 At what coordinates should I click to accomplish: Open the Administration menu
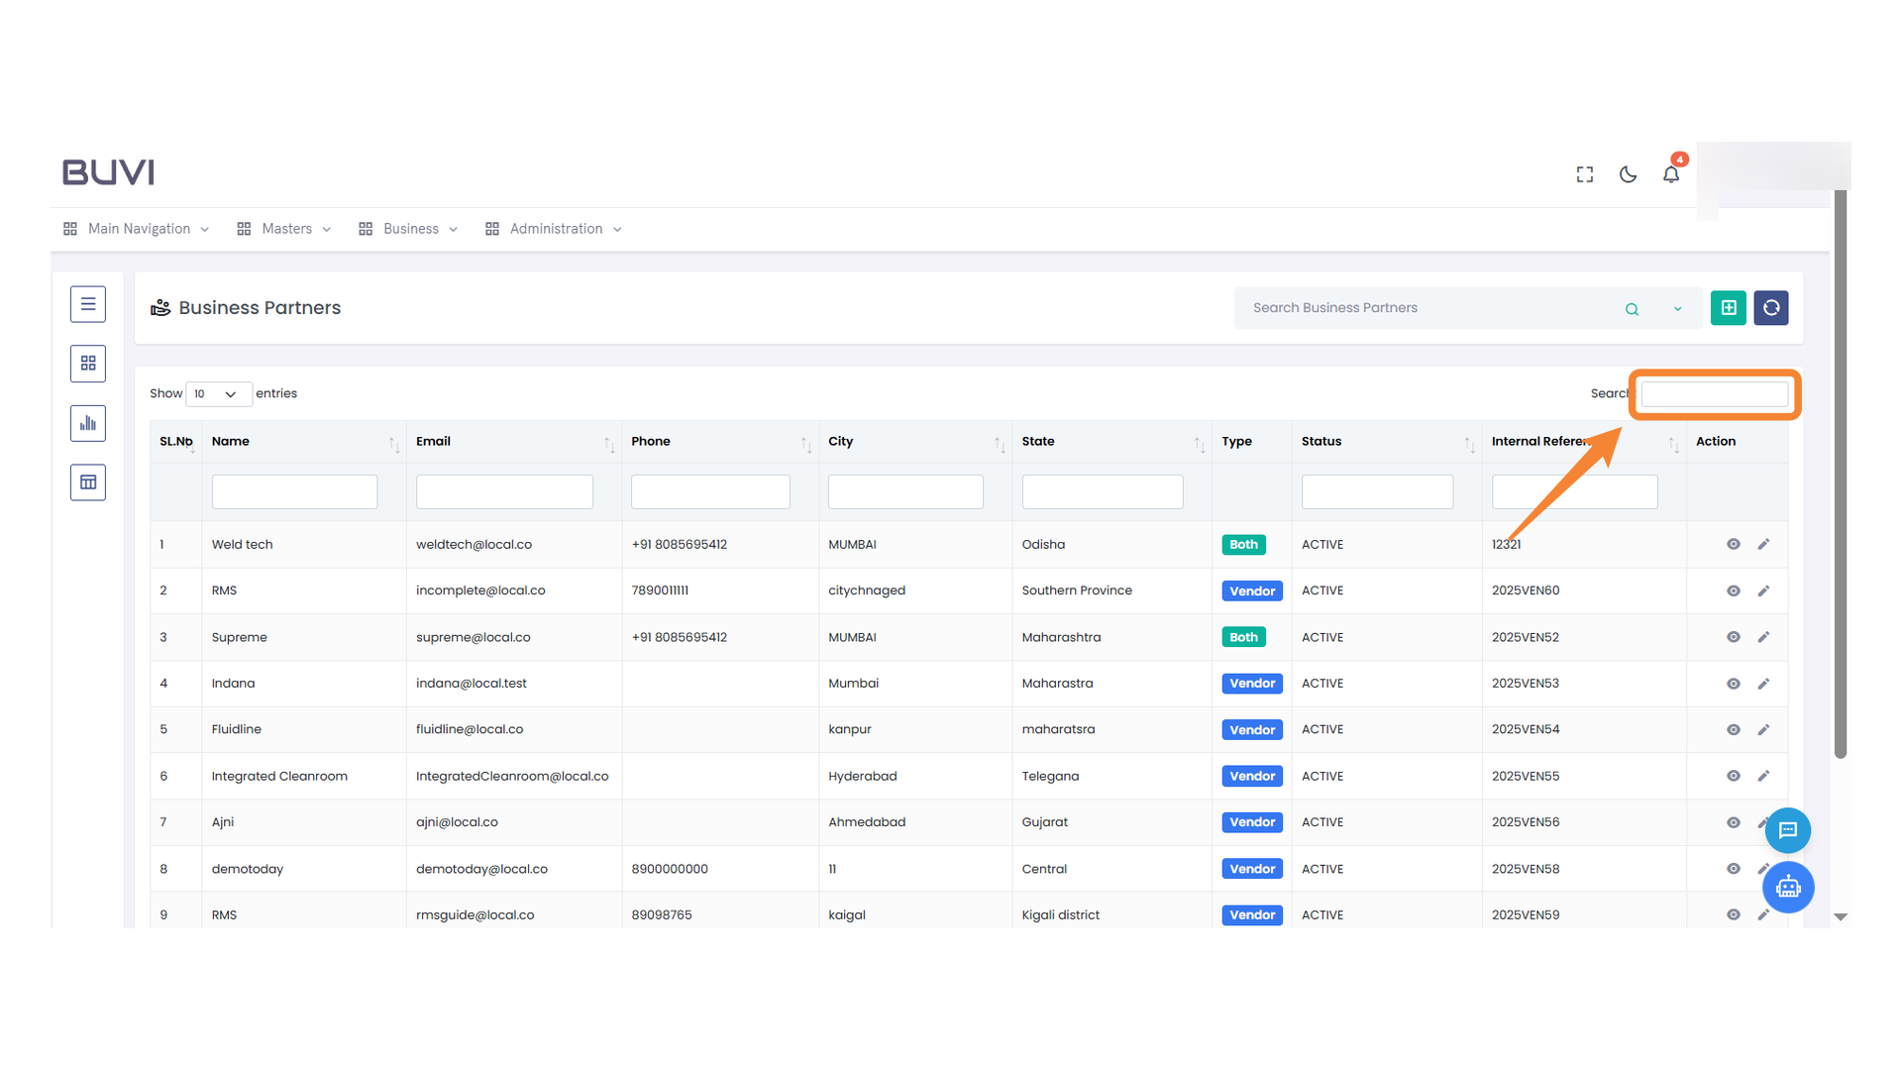(x=555, y=229)
